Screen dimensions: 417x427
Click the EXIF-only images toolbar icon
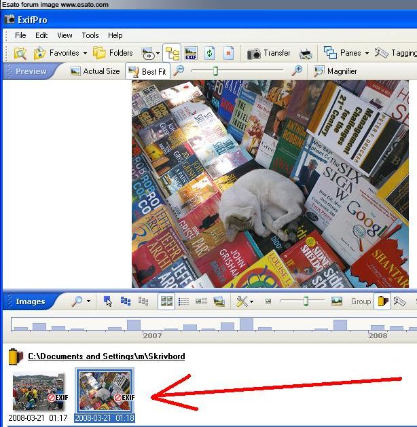pos(191,53)
